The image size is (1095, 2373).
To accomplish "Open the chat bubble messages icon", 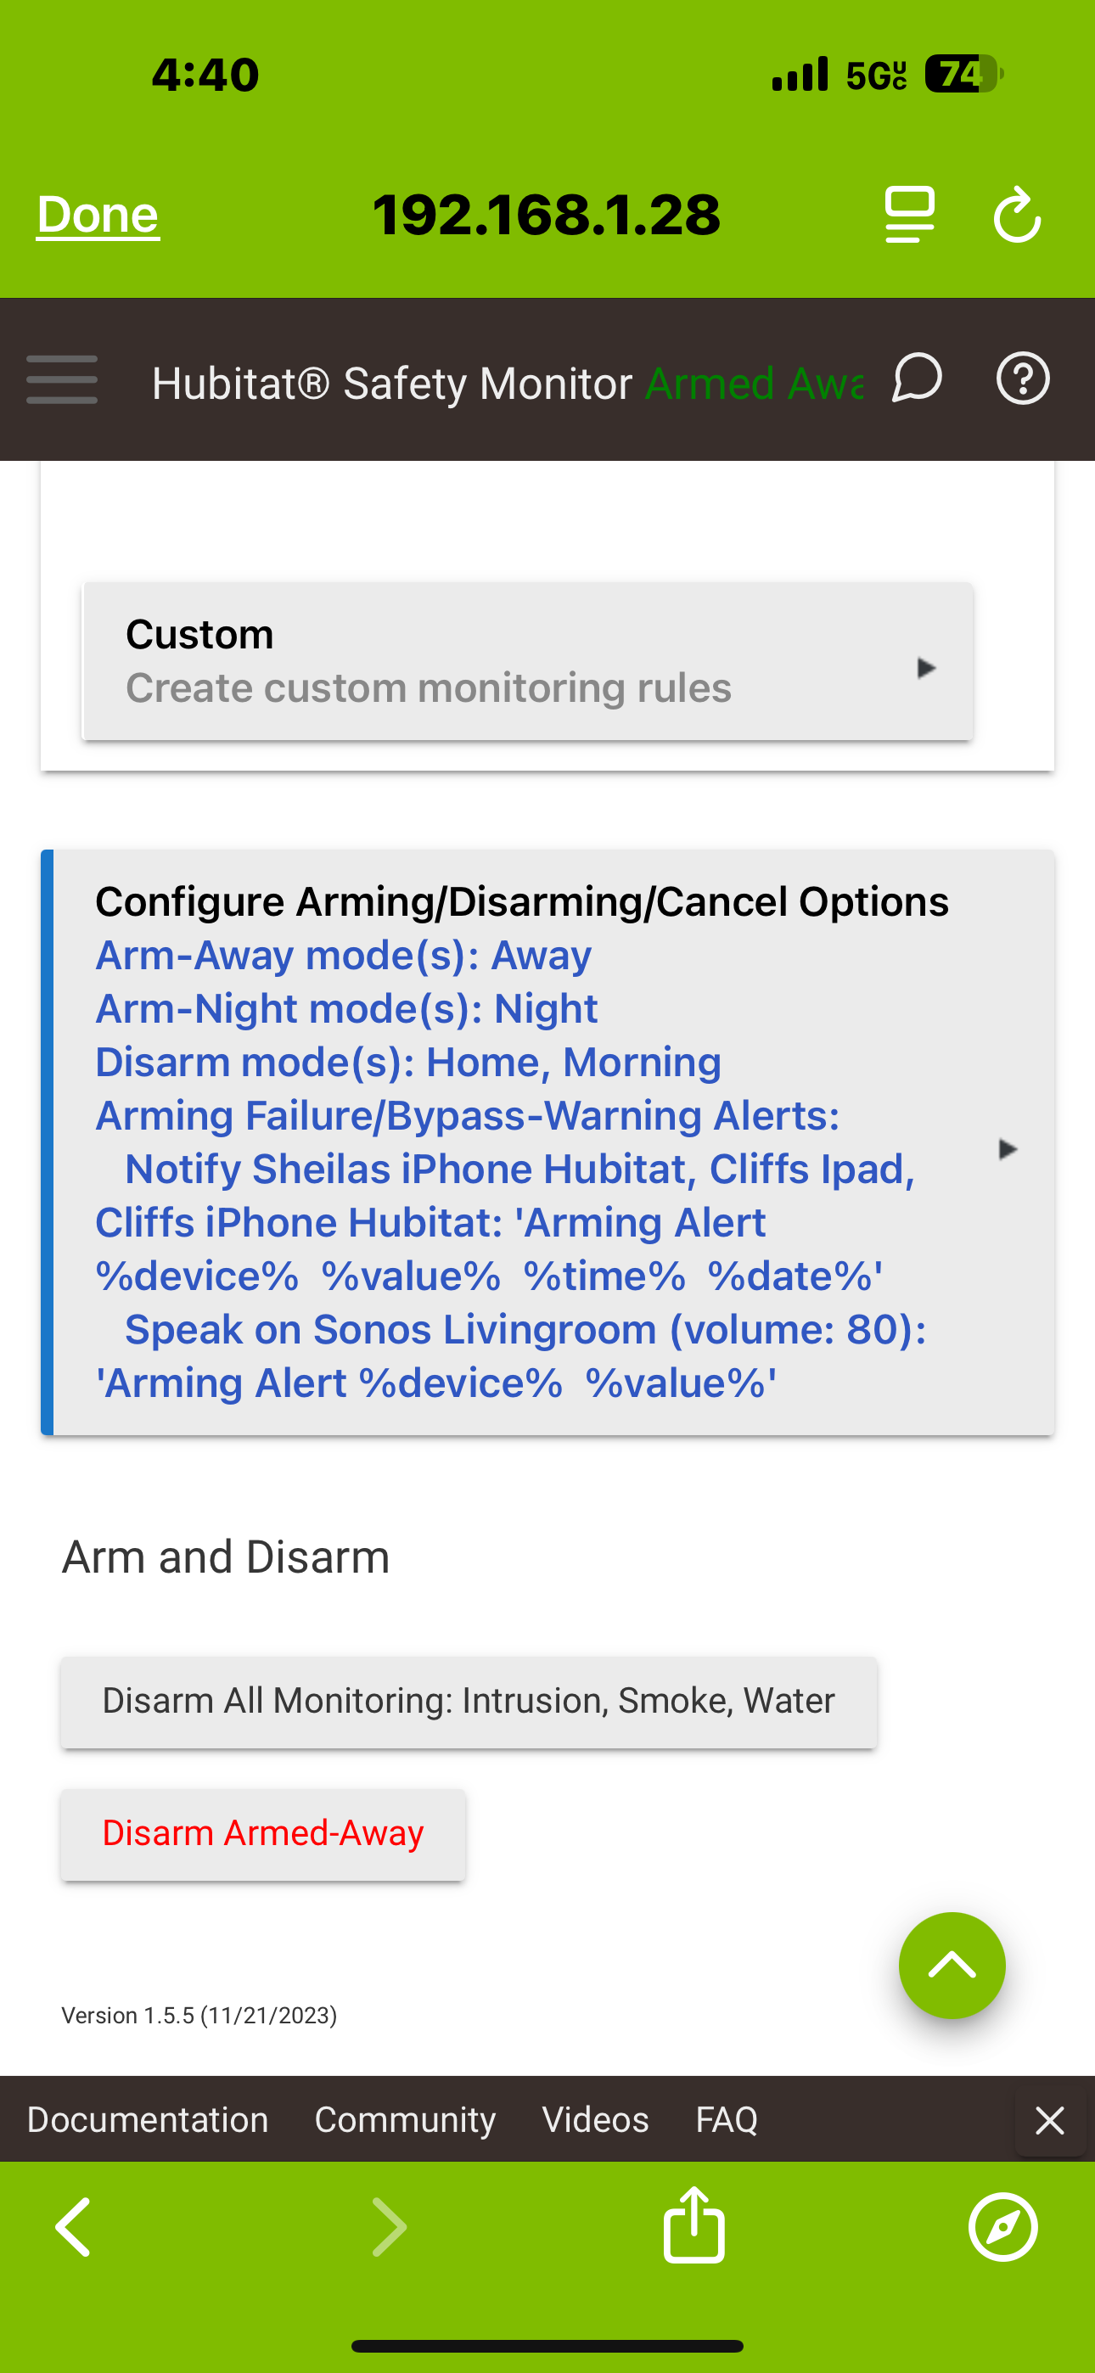I will 916,379.
